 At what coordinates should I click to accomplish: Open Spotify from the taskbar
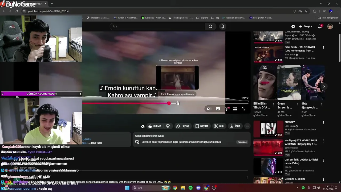(190, 188)
